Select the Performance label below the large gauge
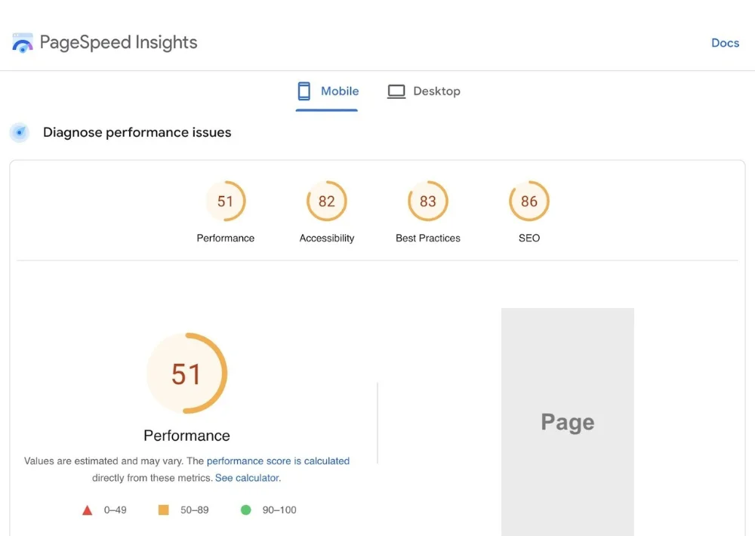 coord(186,436)
